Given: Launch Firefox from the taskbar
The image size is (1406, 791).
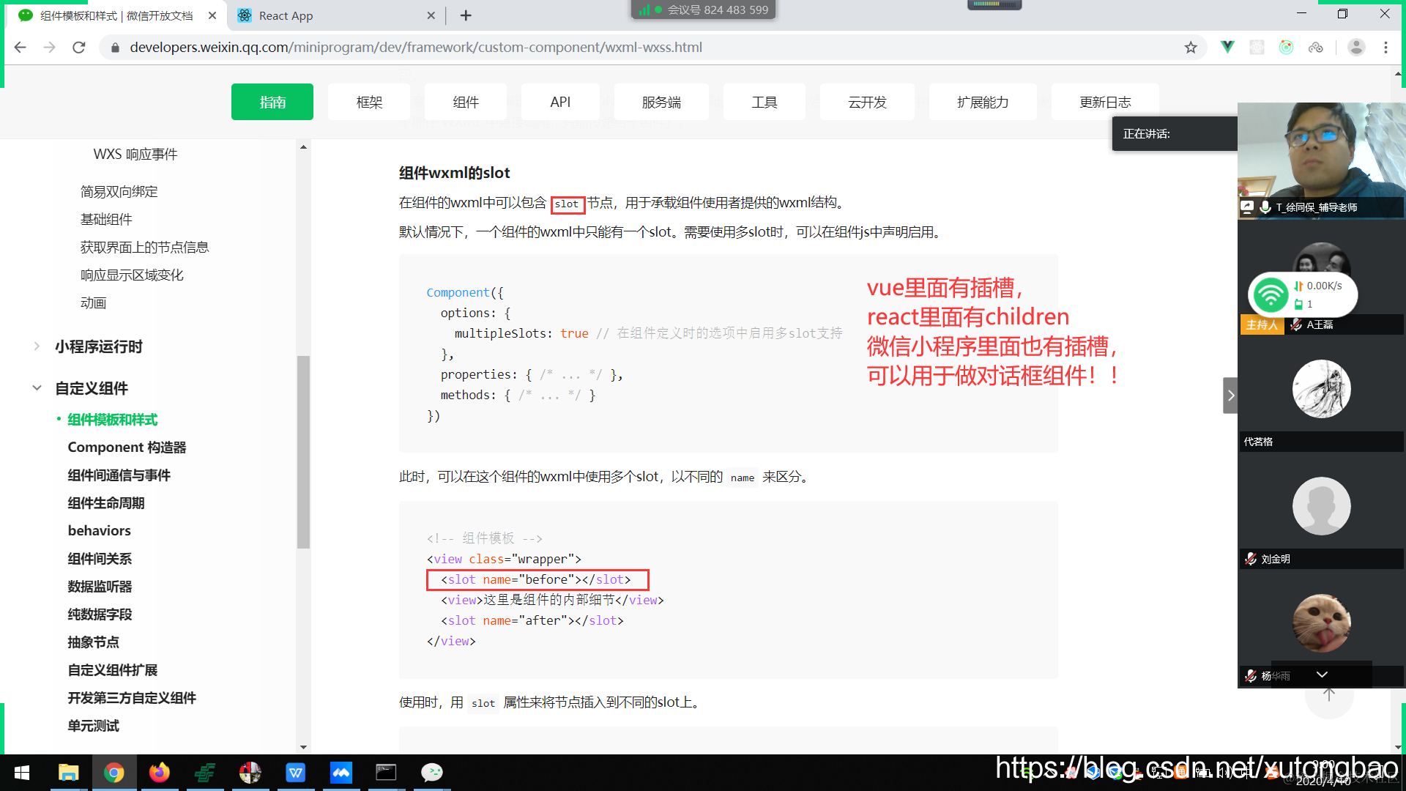Looking at the screenshot, I should (x=159, y=773).
